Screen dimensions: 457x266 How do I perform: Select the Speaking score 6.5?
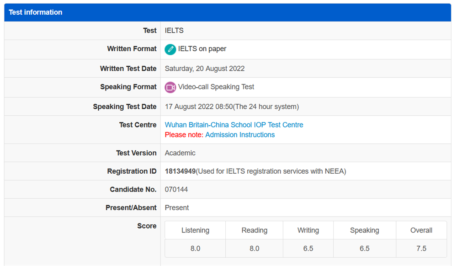(x=365, y=248)
